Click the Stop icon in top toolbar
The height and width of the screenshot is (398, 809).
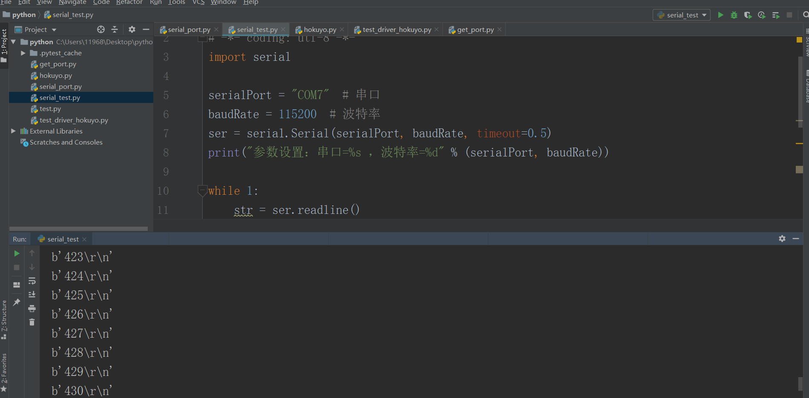coord(789,15)
